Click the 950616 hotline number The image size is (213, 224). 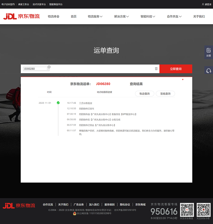click(x=164, y=212)
